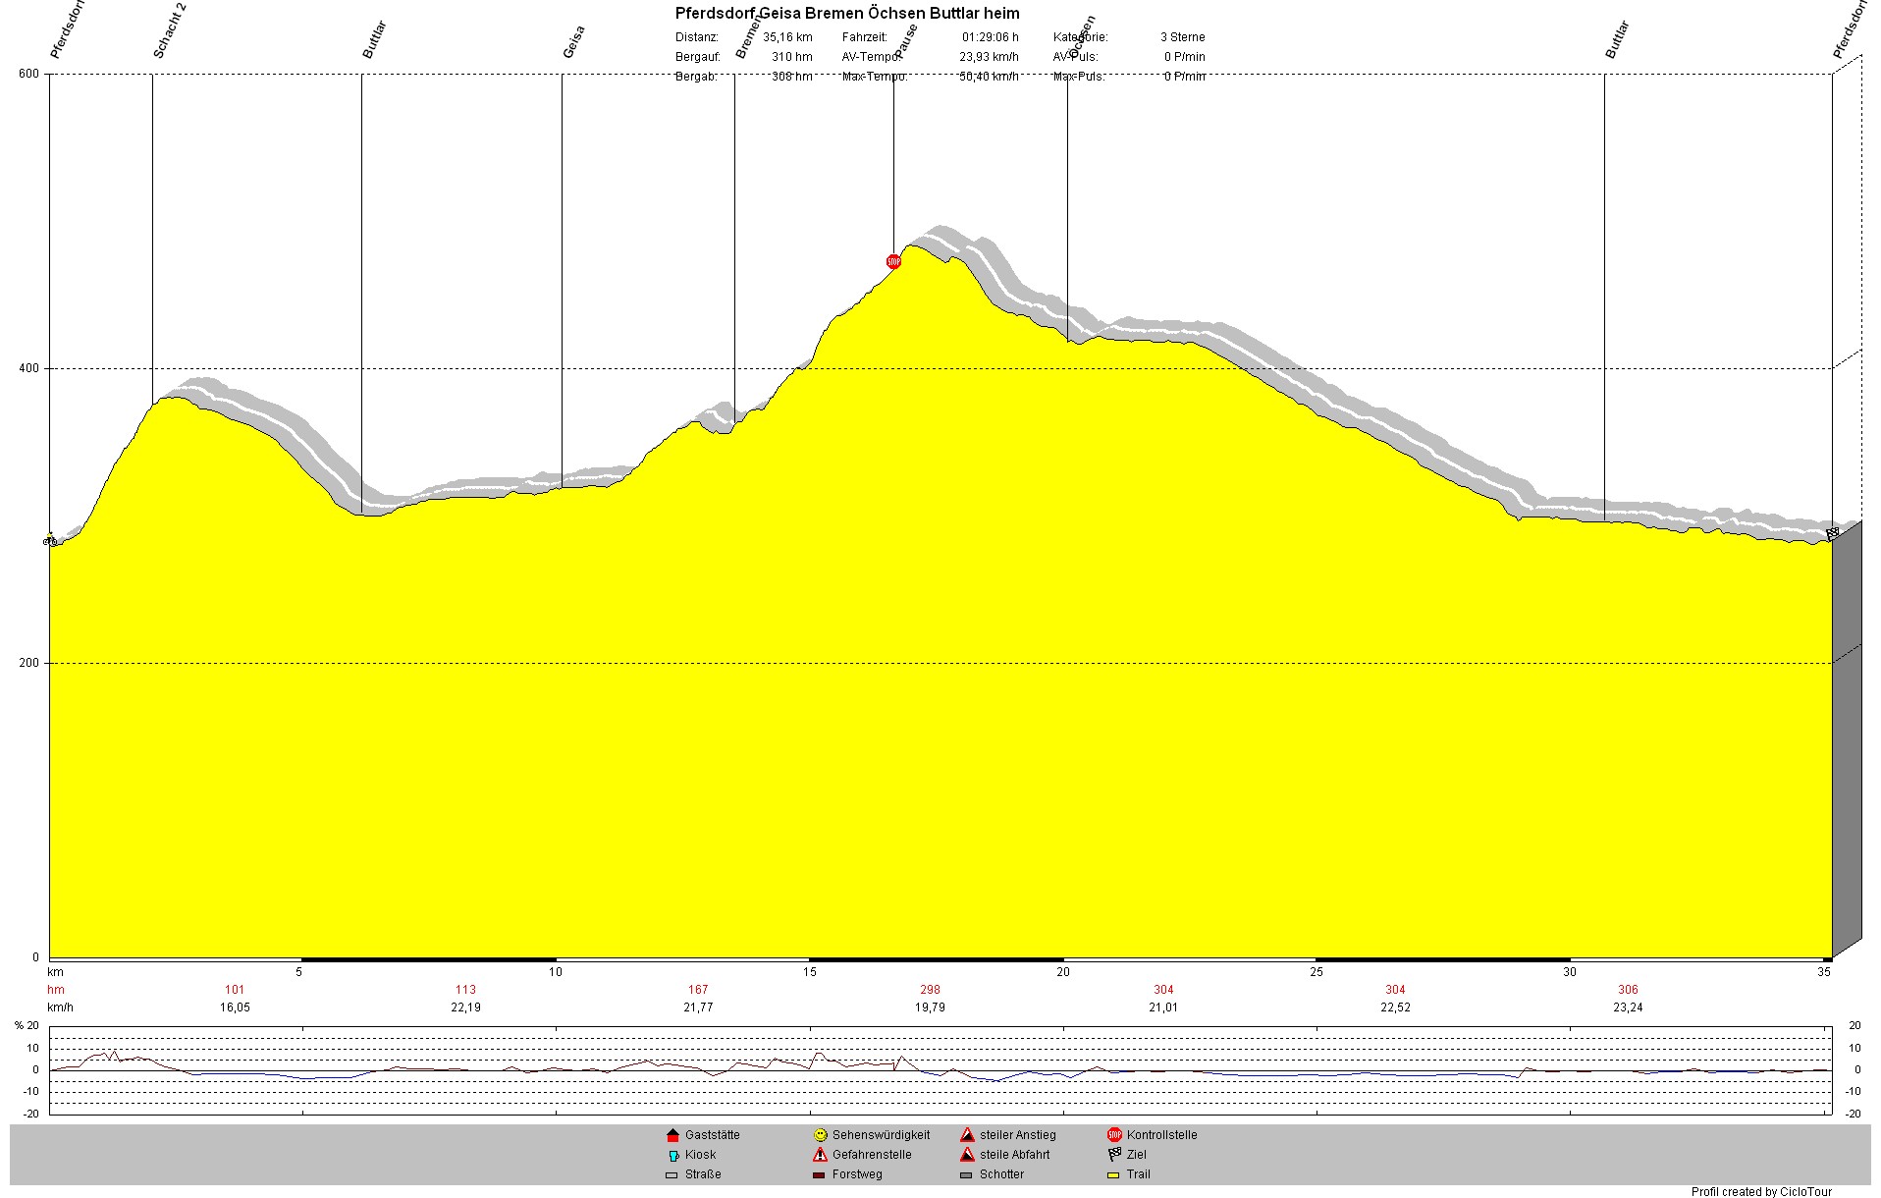Click the dark red Forstweg color swatch
This screenshot has height=1198, width=1881.
[x=820, y=1174]
